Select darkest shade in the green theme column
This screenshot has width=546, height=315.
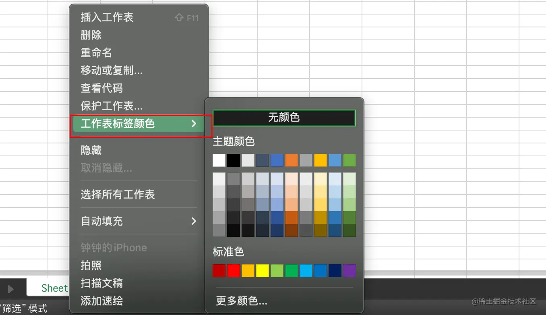(350, 230)
